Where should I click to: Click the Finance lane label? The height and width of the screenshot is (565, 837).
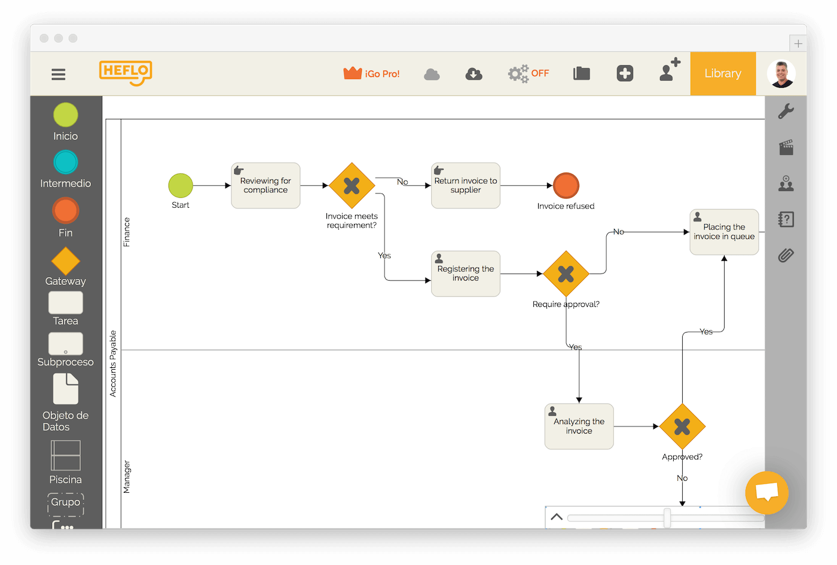click(127, 232)
